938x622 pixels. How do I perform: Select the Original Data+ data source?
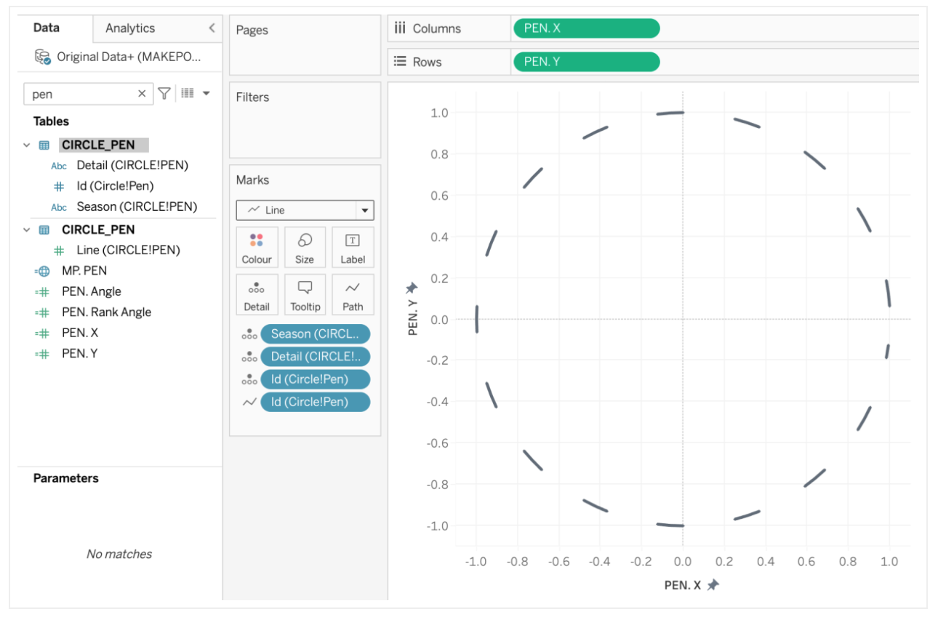tap(128, 57)
